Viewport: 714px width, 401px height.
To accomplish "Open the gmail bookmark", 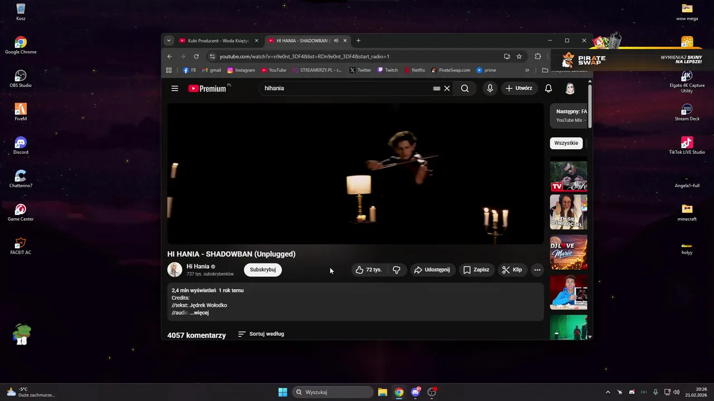I will coord(211,70).
